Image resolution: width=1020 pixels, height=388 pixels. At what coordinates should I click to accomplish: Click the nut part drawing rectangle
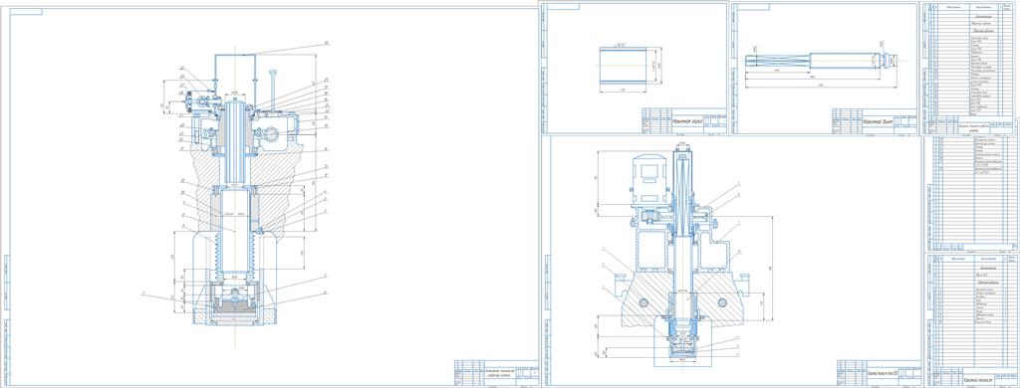click(623, 66)
